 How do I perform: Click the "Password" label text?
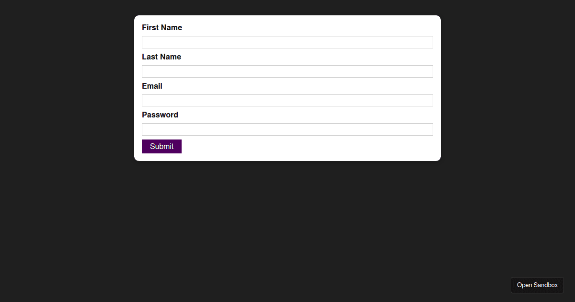click(x=160, y=115)
